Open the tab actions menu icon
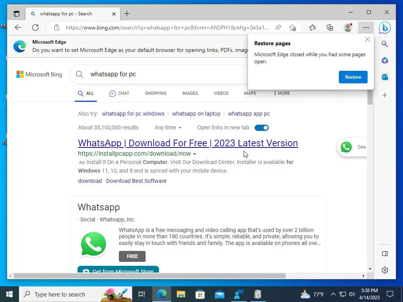The width and height of the screenshot is (403, 302). point(17,14)
